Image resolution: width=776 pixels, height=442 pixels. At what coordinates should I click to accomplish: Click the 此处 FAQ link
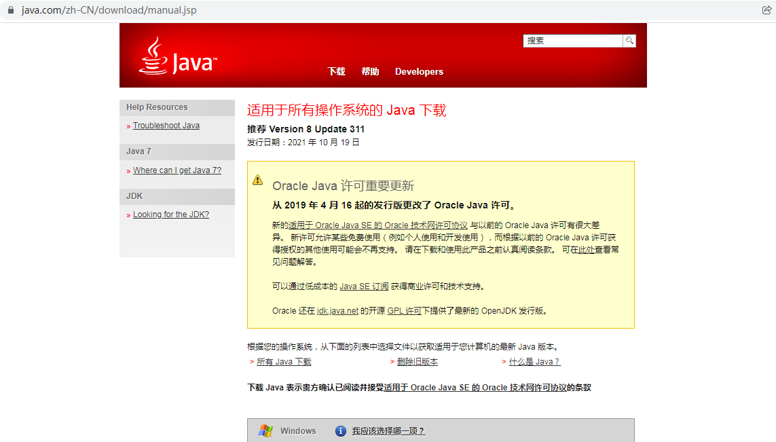[586, 249]
